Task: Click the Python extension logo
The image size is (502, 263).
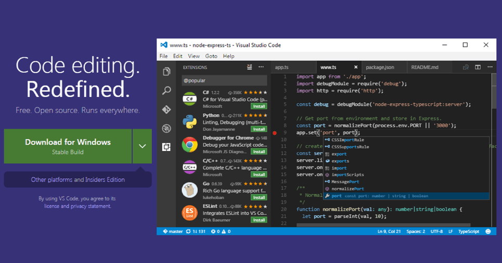Action: 189,122
